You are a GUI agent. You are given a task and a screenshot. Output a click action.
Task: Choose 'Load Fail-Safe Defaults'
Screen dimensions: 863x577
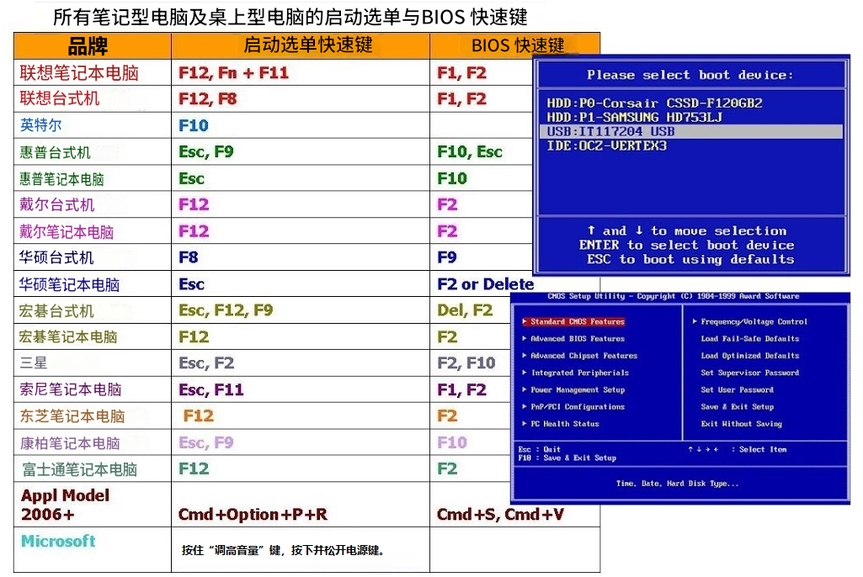[x=750, y=339]
